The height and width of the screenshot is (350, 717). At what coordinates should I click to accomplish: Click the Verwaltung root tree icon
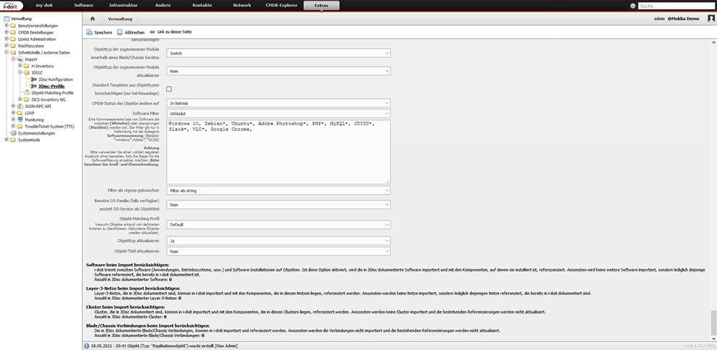point(6,19)
